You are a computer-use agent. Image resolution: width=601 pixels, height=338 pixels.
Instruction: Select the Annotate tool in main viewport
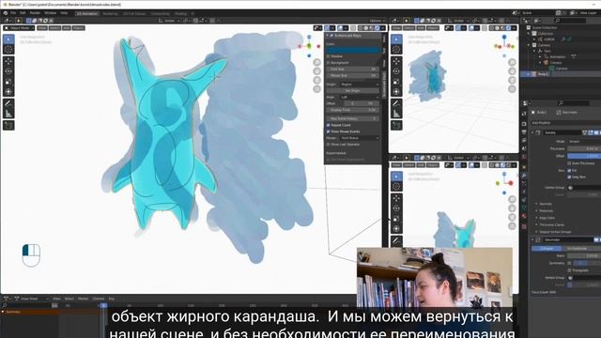coord(8,103)
